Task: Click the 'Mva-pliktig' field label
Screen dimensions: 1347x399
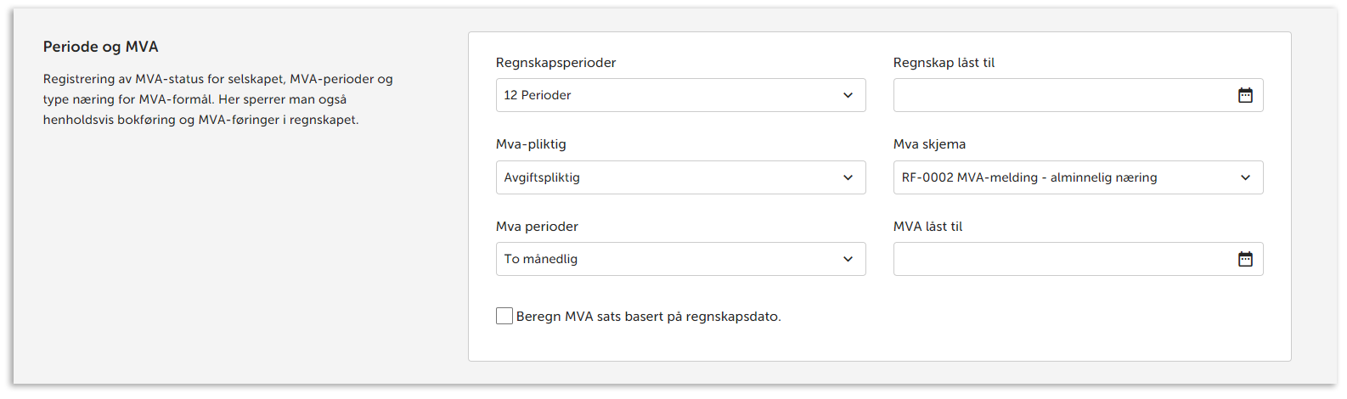Action: (531, 144)
